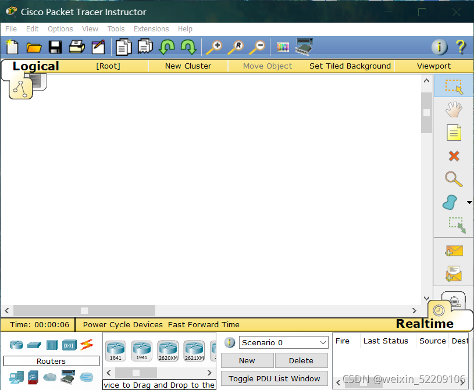474x390 pixels.
Task: Open file using the folder icon
Action: tap(34, 48)
